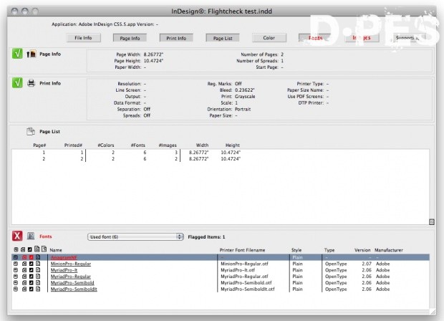Image resolution: width=444 pixels, height=321 pixels.
Task: Click the plain document header icon before Name
Action: [x=44, y=249]
